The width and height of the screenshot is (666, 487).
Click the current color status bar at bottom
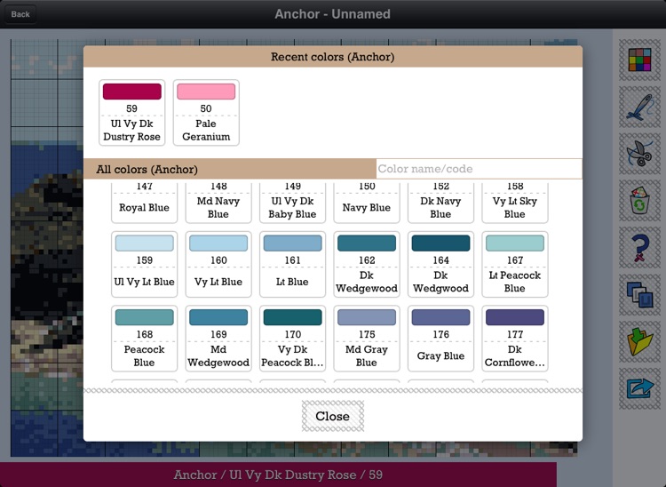point(278,475)
